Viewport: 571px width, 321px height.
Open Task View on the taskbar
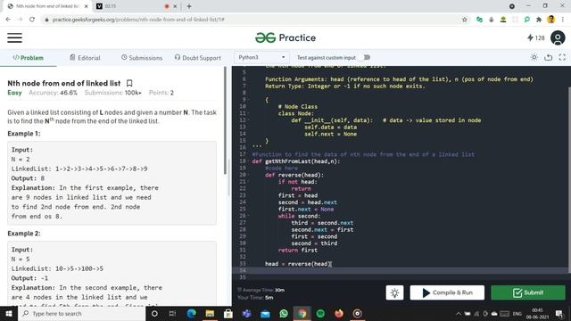(x=172, y=313)
